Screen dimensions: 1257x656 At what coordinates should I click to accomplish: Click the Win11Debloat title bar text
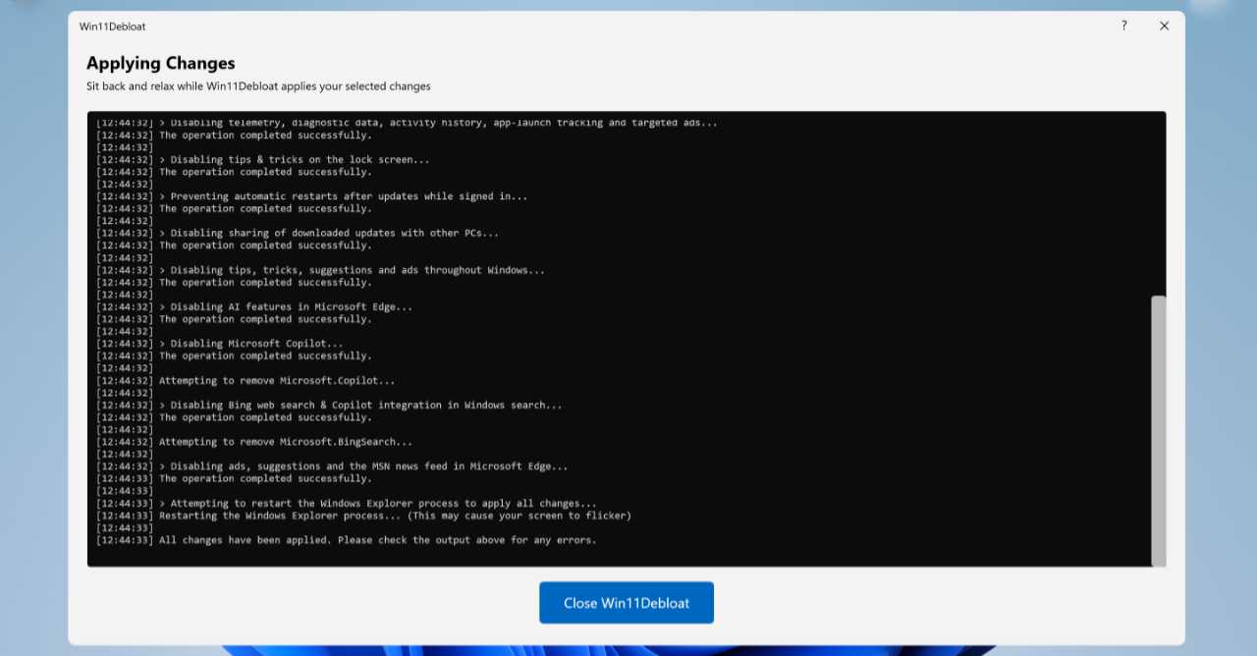pos(113,27)
